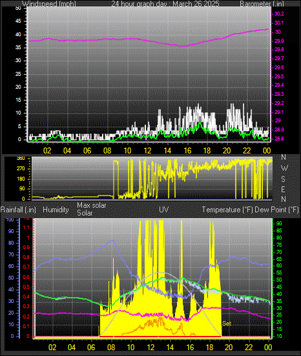The height and width of the screenshot is (356, 301).
Task: Click the 70 value on the blue humidity axis
Action: click(11, 254)
